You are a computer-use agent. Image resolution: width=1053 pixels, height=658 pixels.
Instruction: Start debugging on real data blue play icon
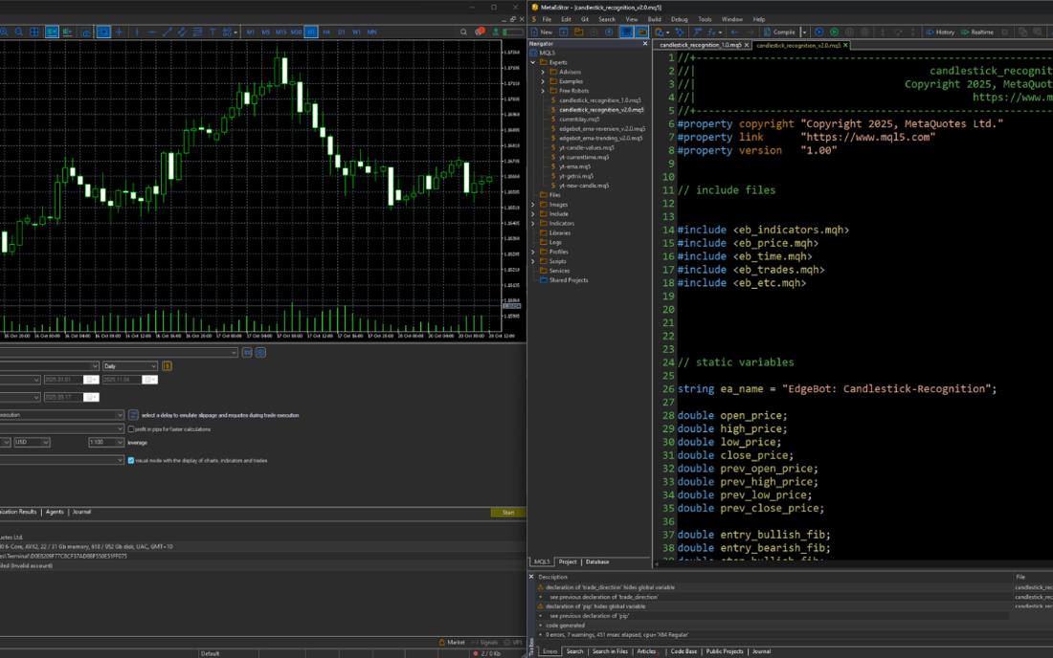click(x=818, y=32)
